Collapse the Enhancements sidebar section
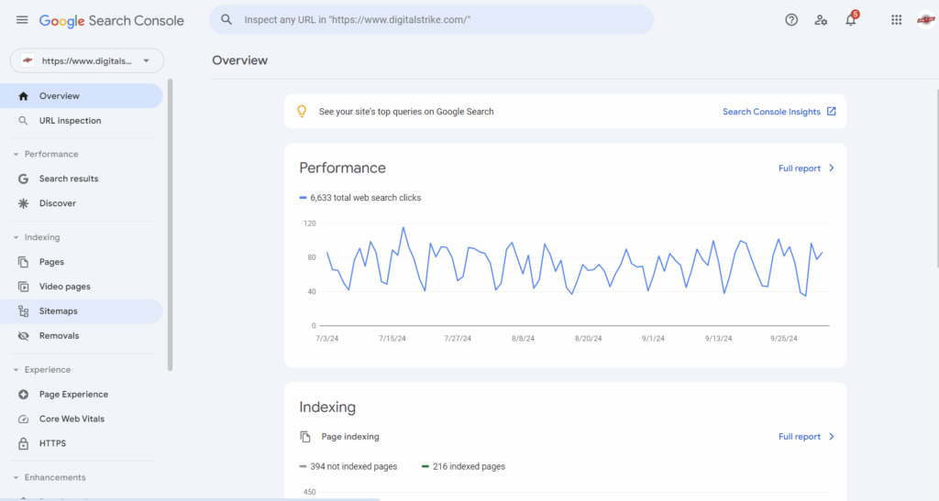Viewport: 939px width, 501px height. [x=17, y=478]
